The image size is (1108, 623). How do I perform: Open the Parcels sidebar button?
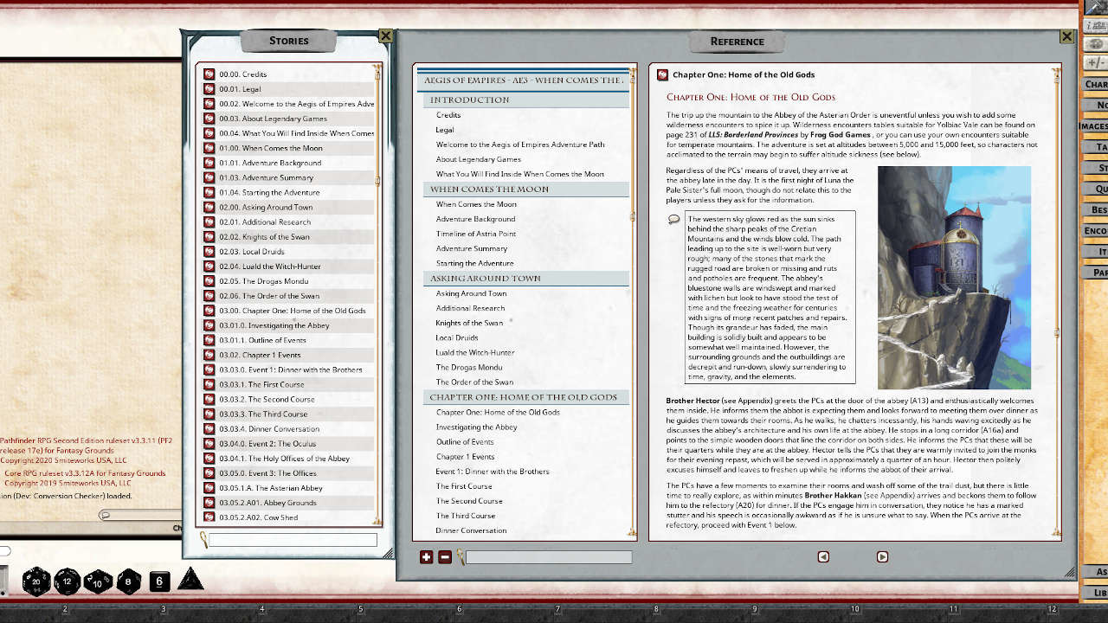click(1096, 273)
